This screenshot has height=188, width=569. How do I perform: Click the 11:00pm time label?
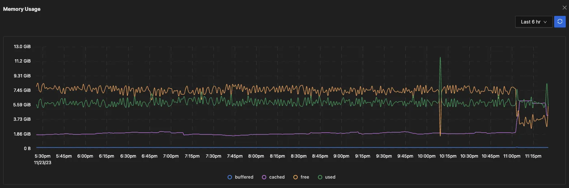pyautogui.click(x=512, y=156)
